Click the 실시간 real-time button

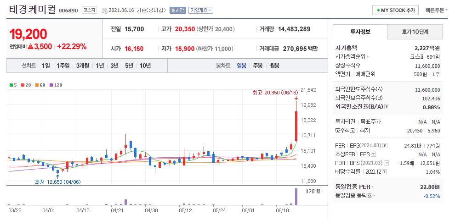point(177,10)
